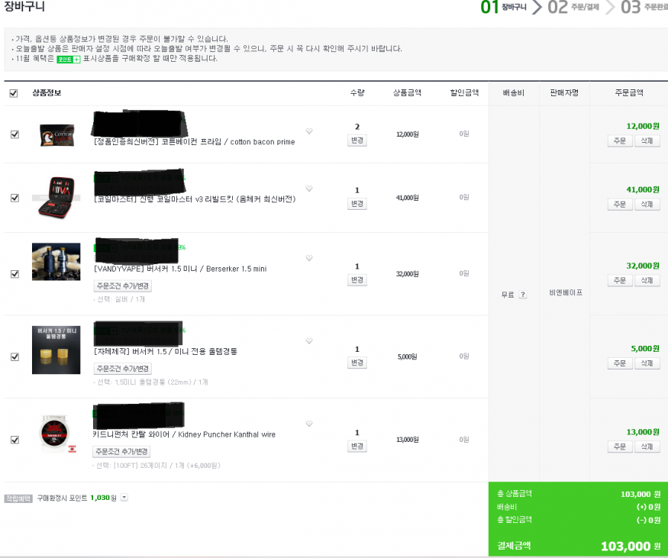Select the 02 주문/결제 step
668x558 pixels.
click(573, 7)
